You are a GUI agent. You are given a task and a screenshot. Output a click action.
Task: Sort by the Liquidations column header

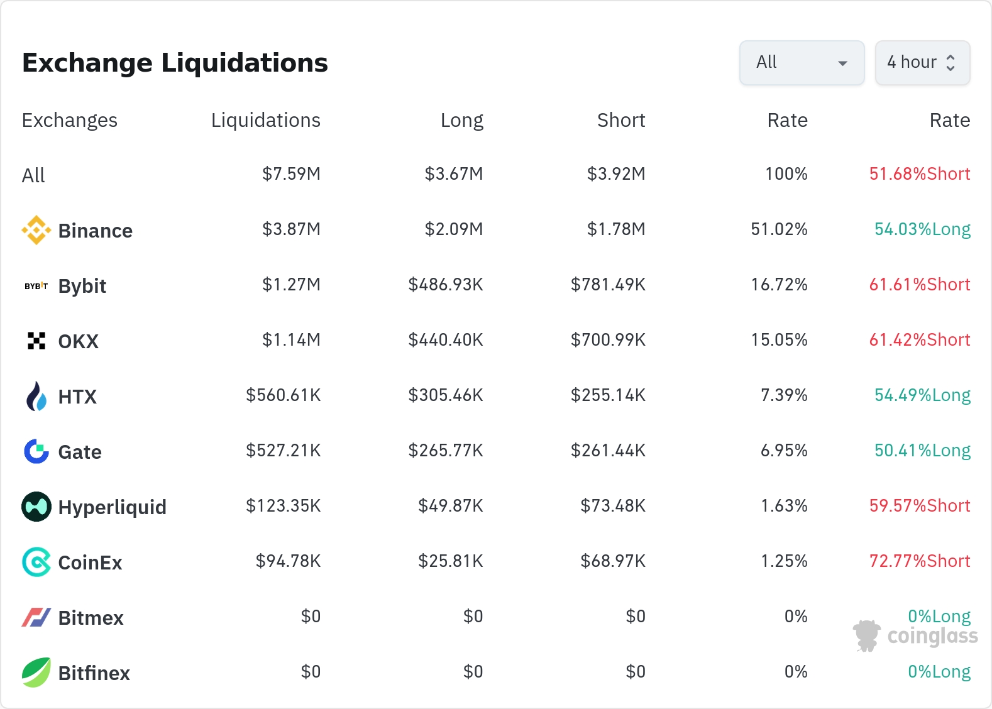point(265,120)
